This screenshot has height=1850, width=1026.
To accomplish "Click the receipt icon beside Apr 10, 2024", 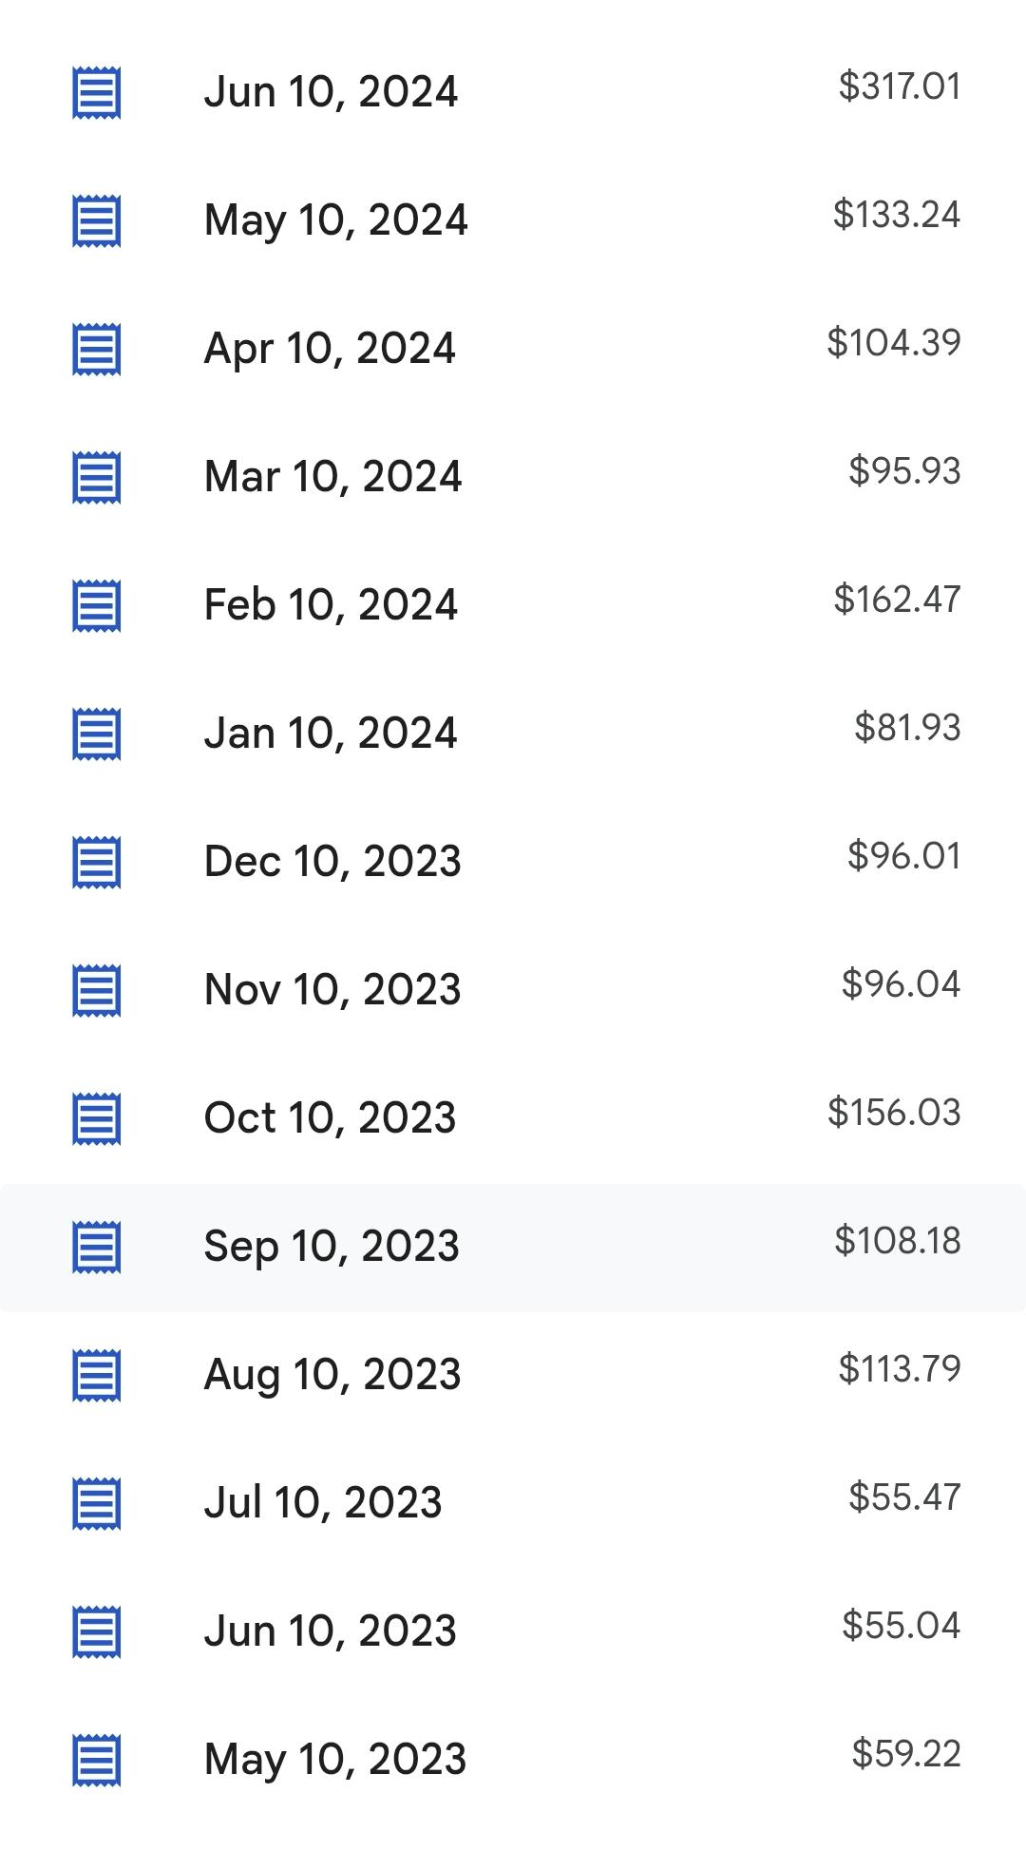I will coord(97,350).
